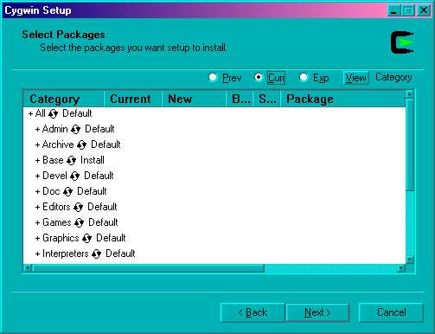Expand the Doc category
The width and height of the screenshot is (435, 334).
[x=37, y=191]
